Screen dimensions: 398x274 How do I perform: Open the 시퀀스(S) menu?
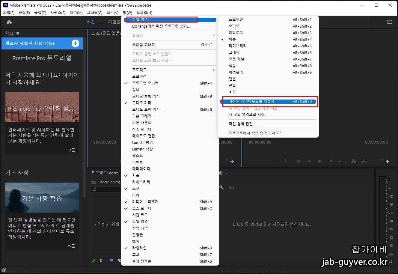click(58, 13)
